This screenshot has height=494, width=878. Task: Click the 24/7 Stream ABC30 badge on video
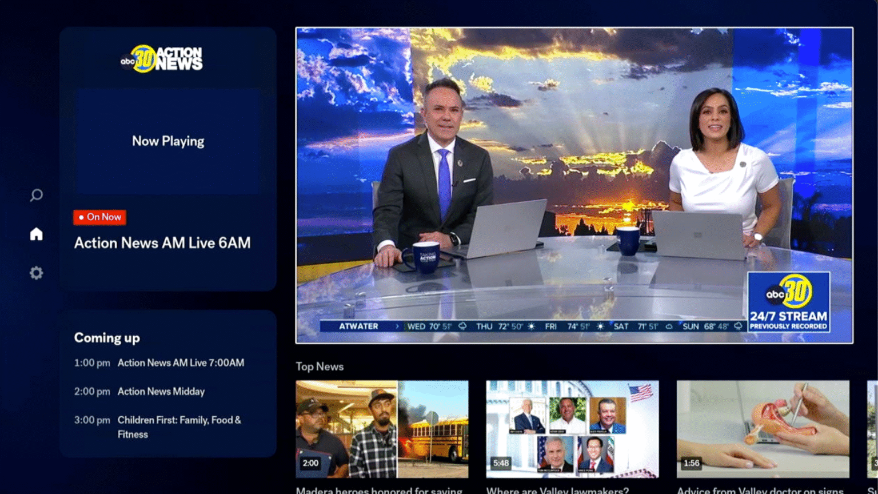click(x=788, y=301)
